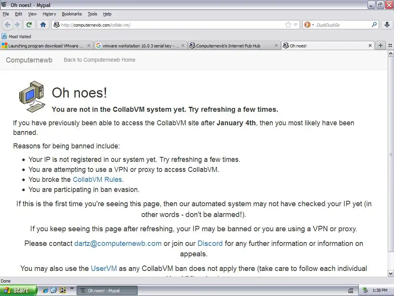The height and width of the screenshot is (296, 394).
Task: Open the Edit menu
Action: (x=18, y=14)
